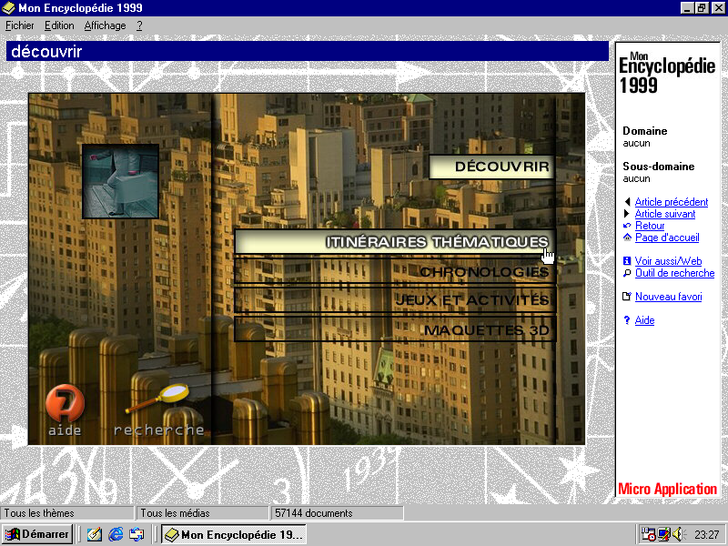Image resolution: width=728 pixels, height=546 pixels.
Task: Follow the Outil de recherche link
Action: pyautogui.click(x=674, y=273)
